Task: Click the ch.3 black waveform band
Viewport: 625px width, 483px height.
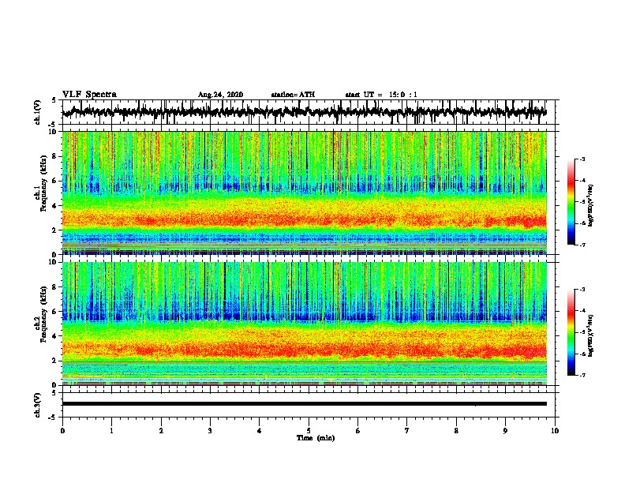Action: pos(304,404)
